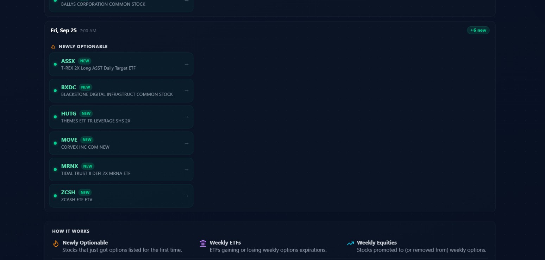Open the BXDC Blackstone Digital card
Screen dimensions: 545x260
(x=121, y=91)
